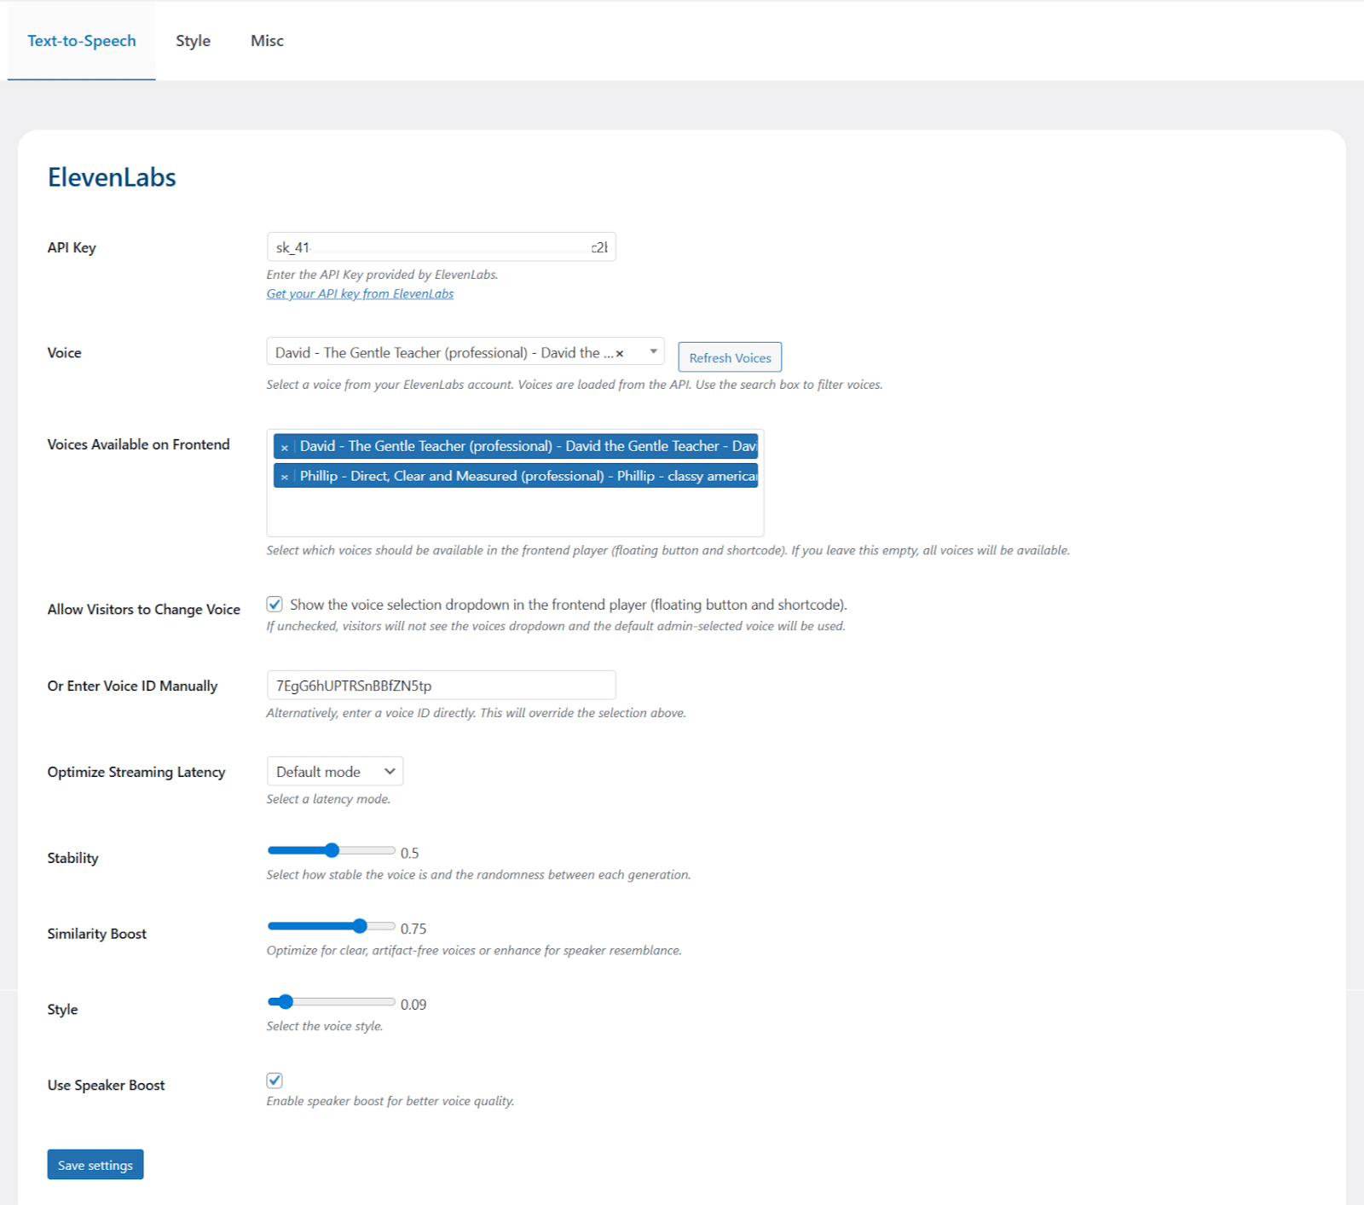The width and height of the screenshot is (1364, 1205).
Task: Click the Voices Available on Frontend label
Action: tap(139, 444)
